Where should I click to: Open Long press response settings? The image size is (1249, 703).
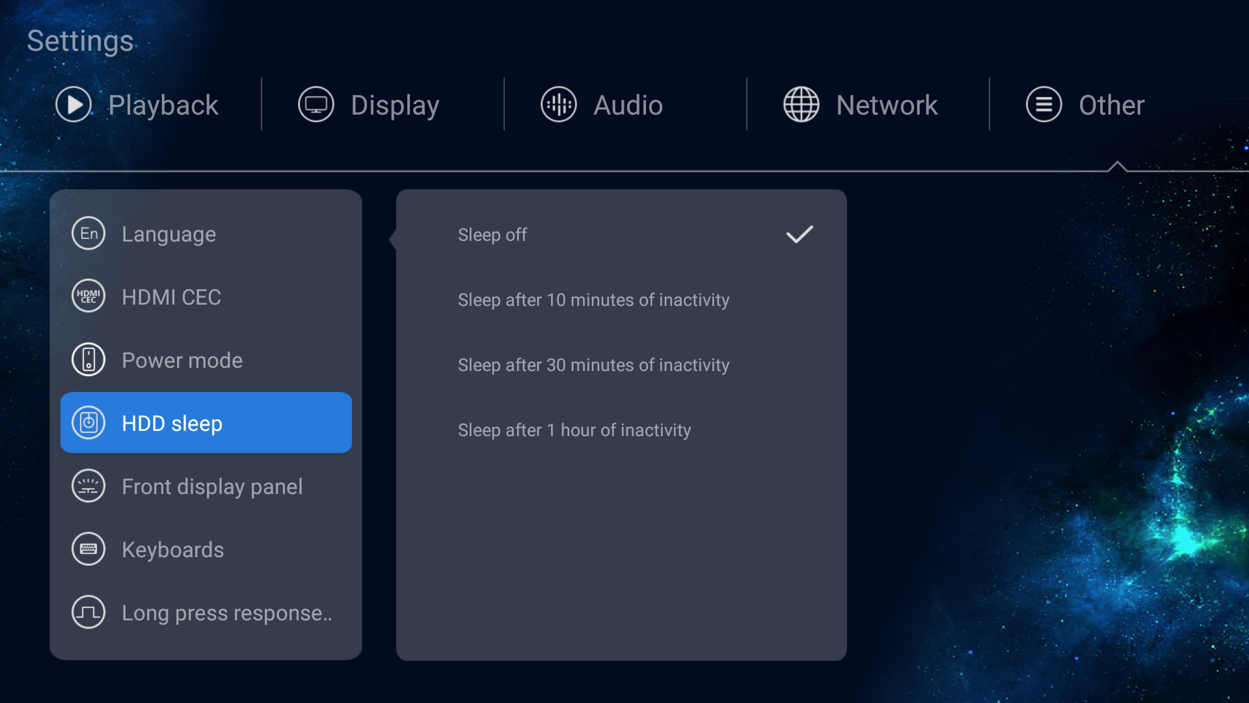[x=206, y=613]
